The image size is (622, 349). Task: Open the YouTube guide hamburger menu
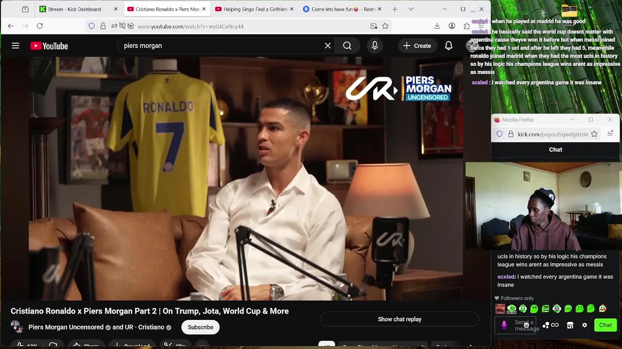click(16, 46)
